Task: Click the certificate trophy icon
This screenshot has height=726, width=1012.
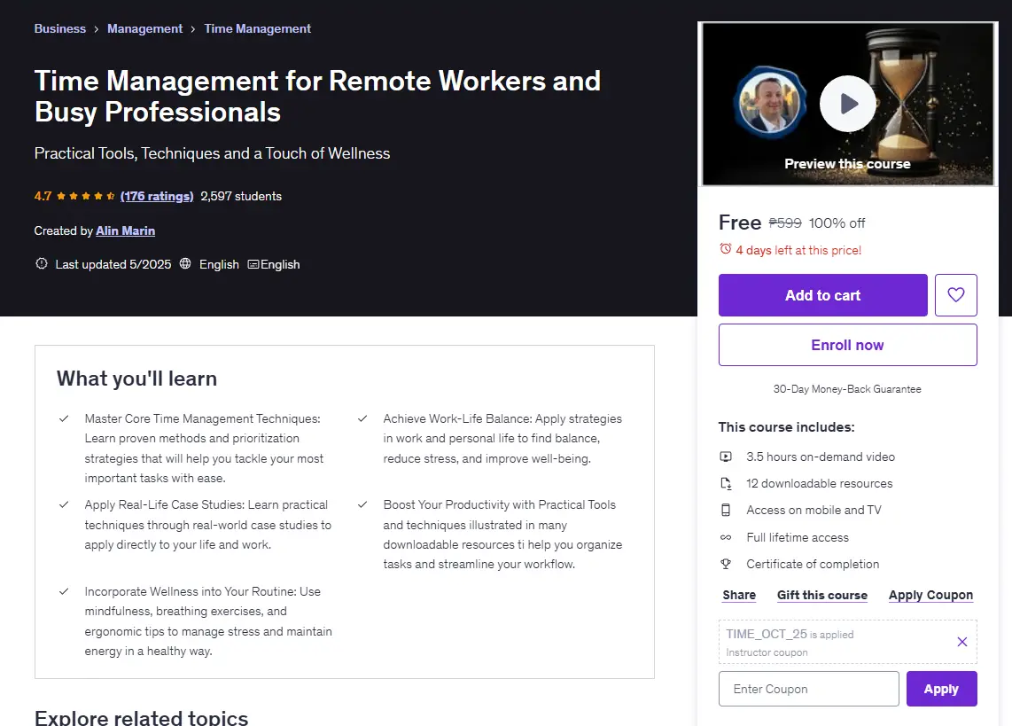Action: pos(726,564)
